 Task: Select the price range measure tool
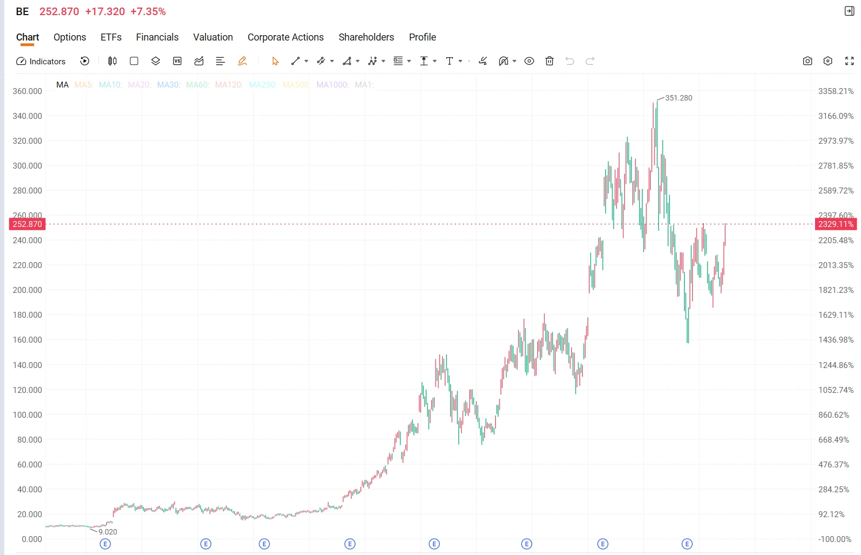[424, 61]
